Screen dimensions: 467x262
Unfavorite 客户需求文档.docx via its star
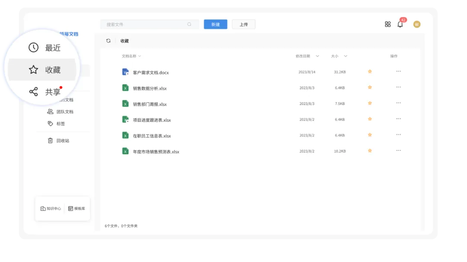click(370, 72)
